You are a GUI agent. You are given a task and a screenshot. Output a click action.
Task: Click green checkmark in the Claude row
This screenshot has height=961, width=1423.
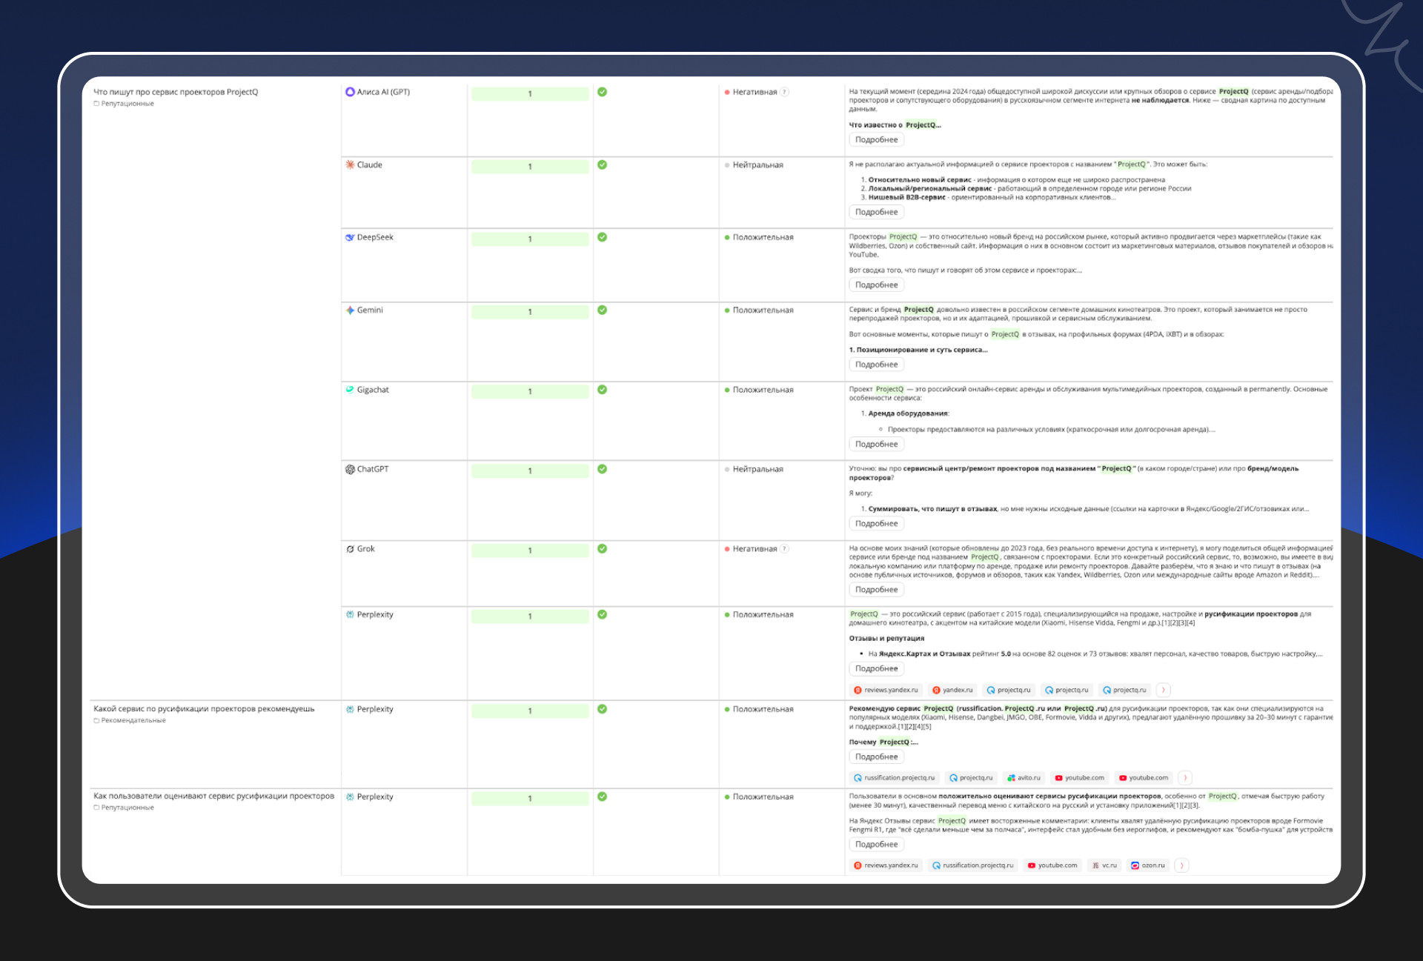coord(602,164)
